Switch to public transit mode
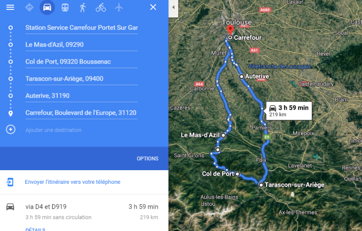Screen dimensions: 362x231 (65, 8)
